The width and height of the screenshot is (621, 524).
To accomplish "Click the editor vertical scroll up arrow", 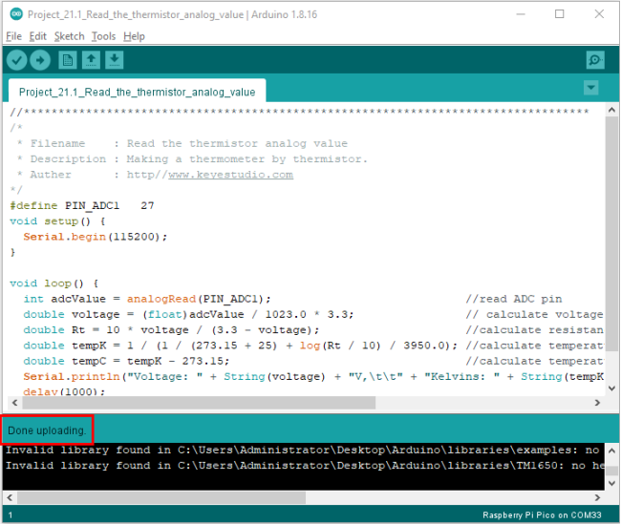I will click(611, 110).
